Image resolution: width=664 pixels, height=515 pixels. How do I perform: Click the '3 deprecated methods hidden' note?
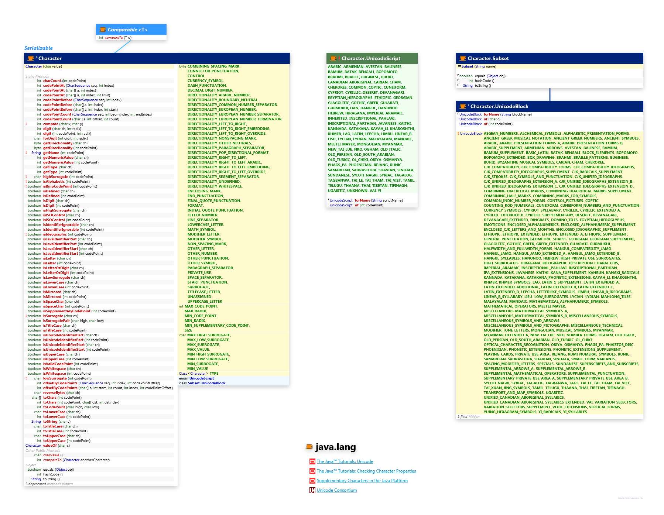(x=49, y=484)
